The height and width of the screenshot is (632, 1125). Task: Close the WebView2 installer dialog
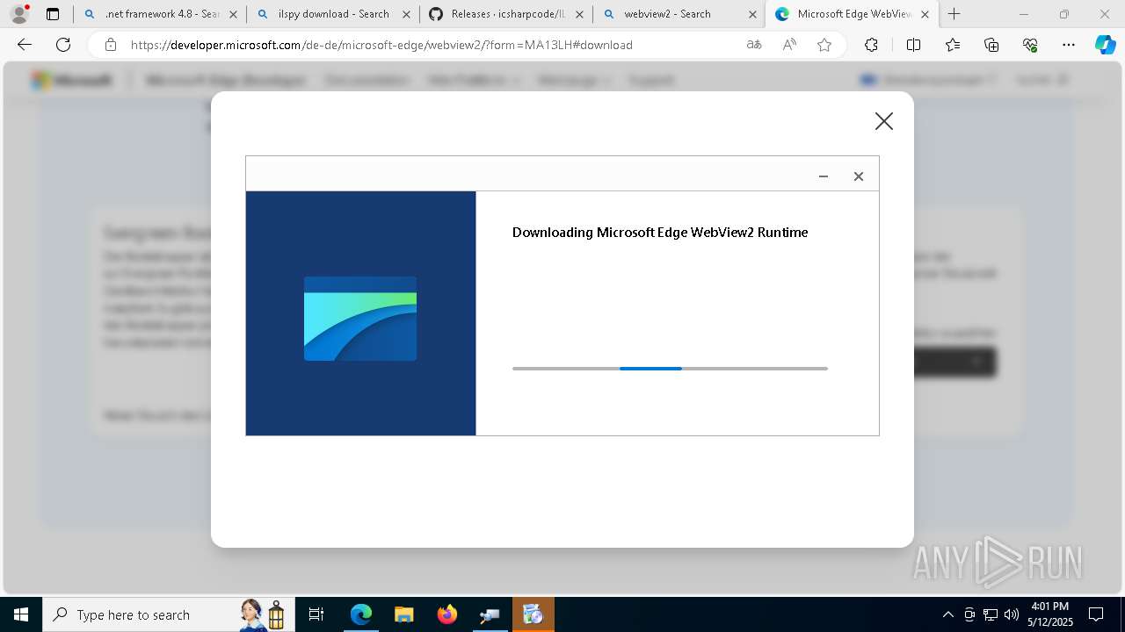[x=859, y=176]
